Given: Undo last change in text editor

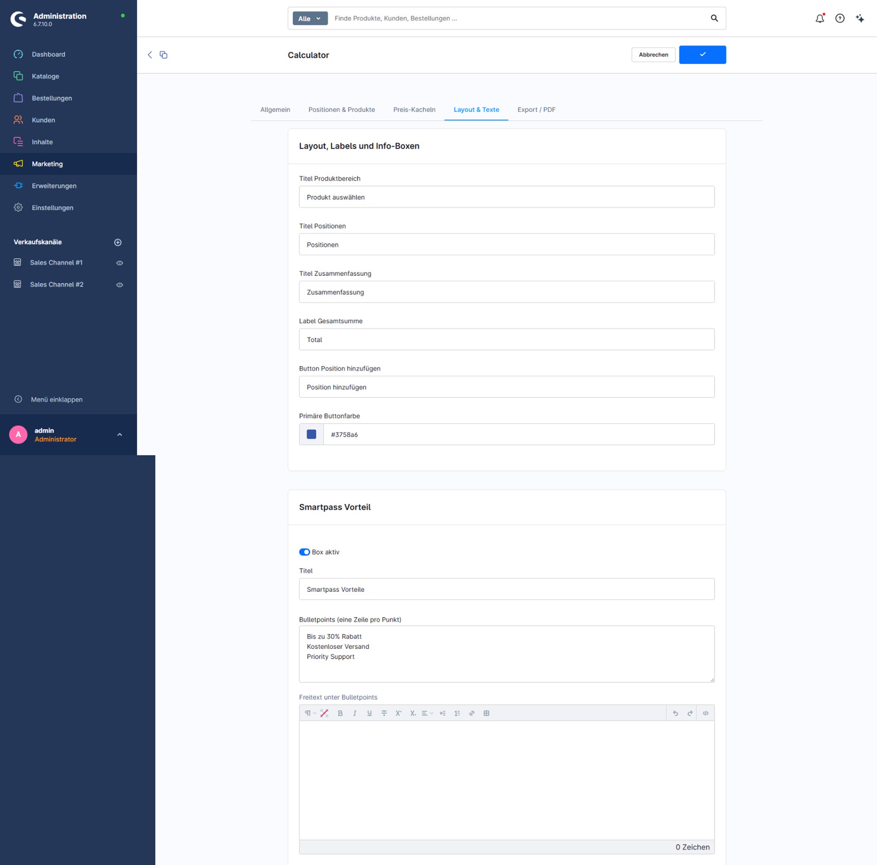Looking at the screenshot, I should tap(675, 713).
